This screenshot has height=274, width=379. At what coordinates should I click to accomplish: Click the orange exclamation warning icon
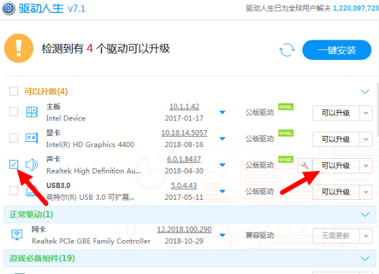(x=19, y=48)
